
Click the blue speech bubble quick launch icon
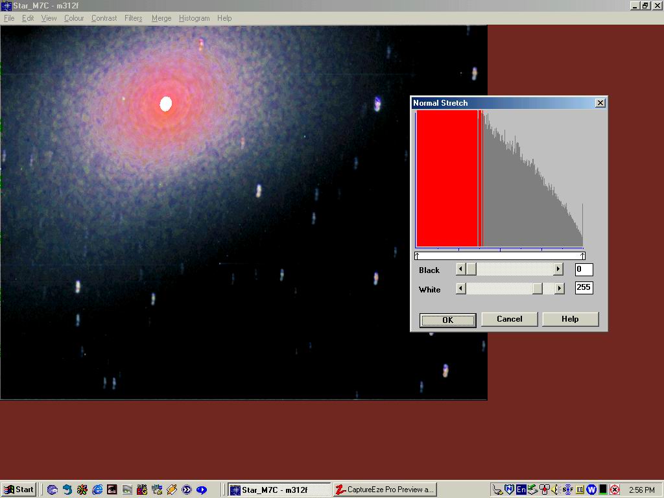(x=202, y=490)
